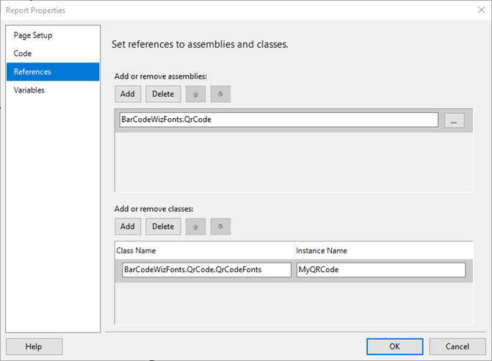
Task: Close the Report Properties dialog
Action: click(481, 10)
